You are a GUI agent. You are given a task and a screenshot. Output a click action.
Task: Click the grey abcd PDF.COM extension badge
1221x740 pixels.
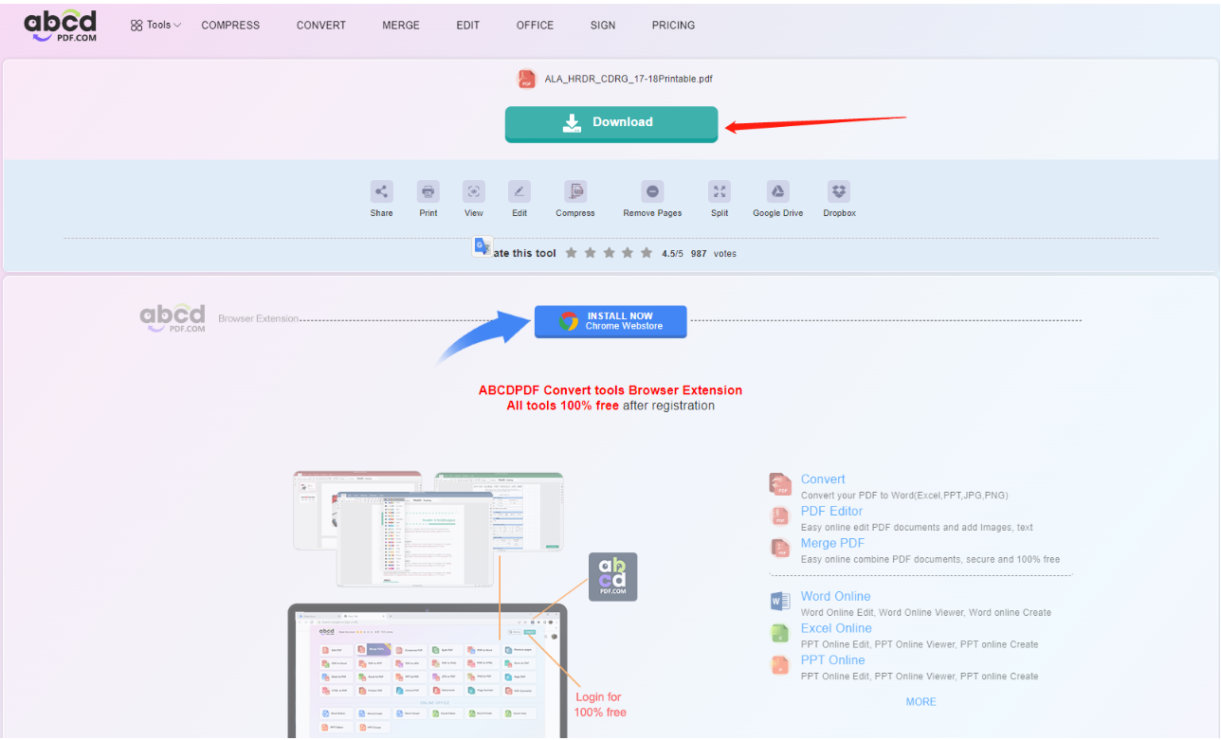pyautogui.click(x=612, y=577)
